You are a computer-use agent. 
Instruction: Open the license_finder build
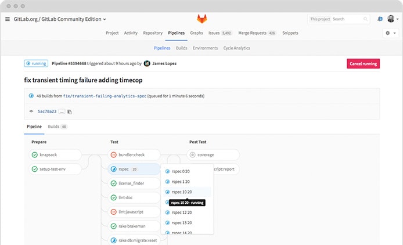pyautogui.click(x=134, y=183)
